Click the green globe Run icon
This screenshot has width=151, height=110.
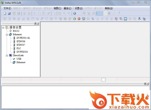pos(74,19)
